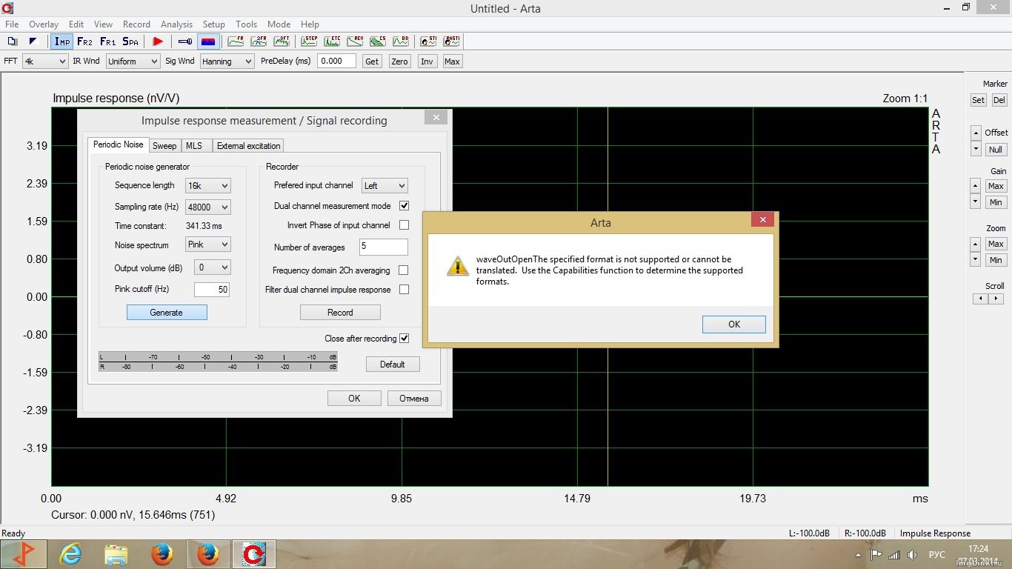Open the BD burst decay icon
This screenshot has height=569, width=1012.
tap(401, 41)
